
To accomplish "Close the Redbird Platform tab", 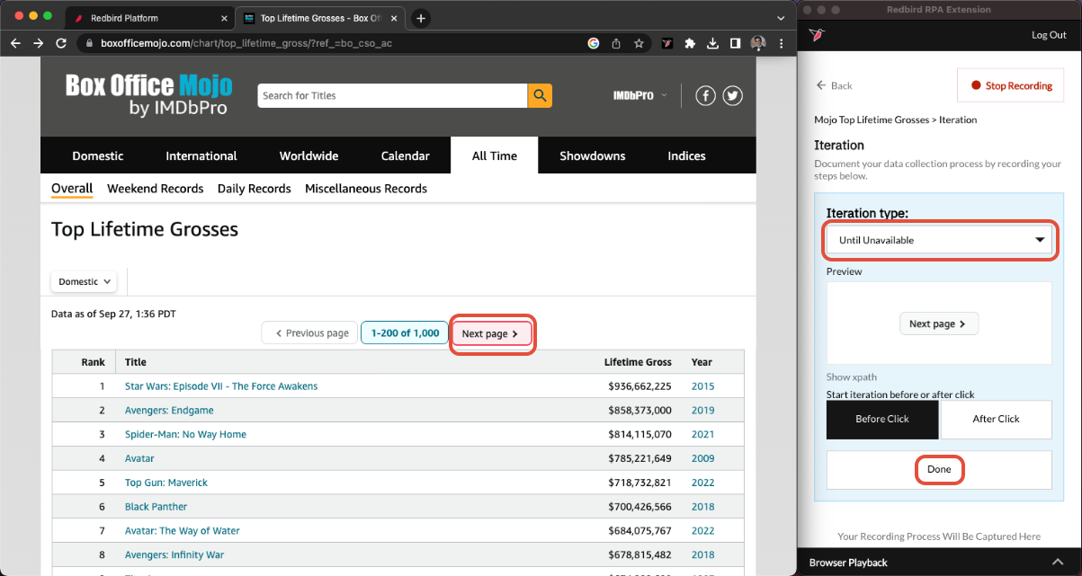I will pyautogui.click(x=224, y=18).
